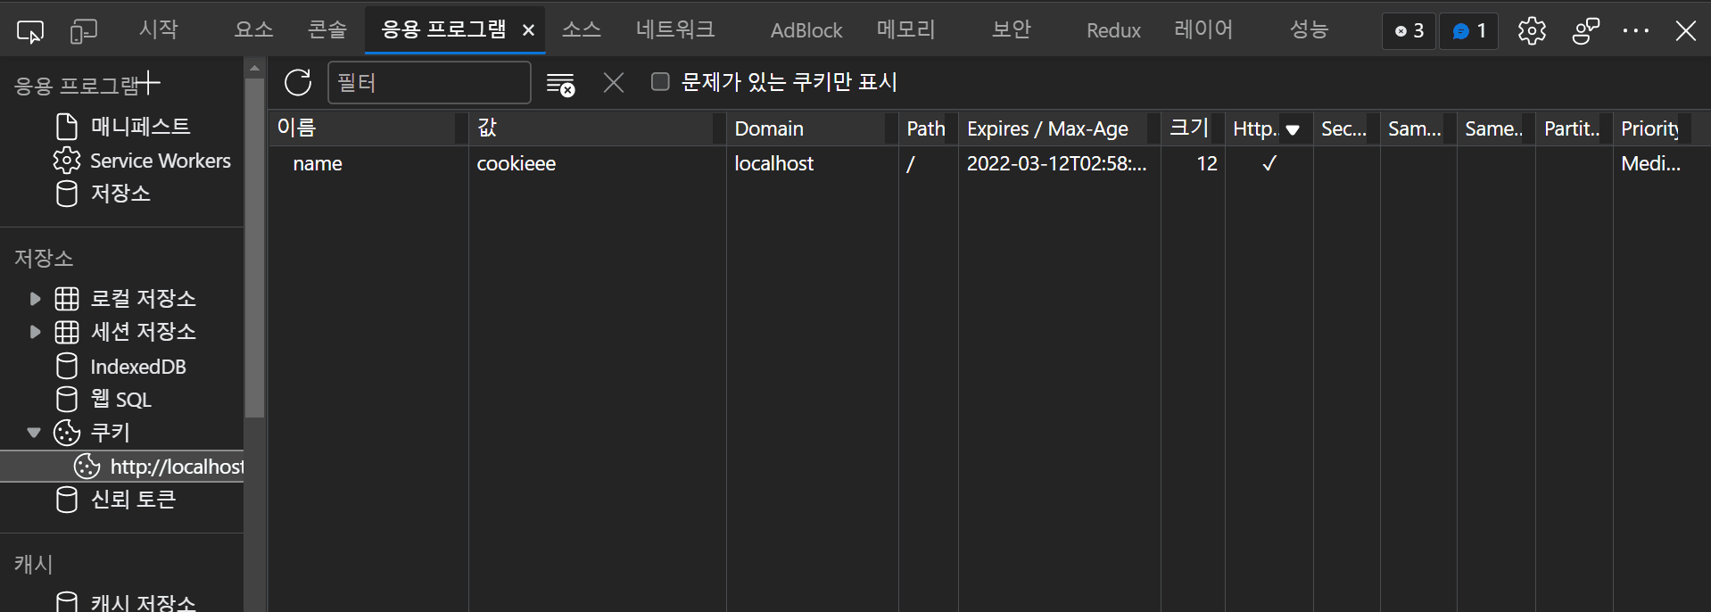Click the feedback people icon
The width and height of the screenshot is (1711, 612).
[x=1585, y=31]
